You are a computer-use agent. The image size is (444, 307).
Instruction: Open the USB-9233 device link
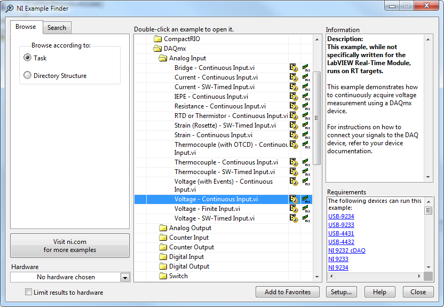[x=341, y=225]
